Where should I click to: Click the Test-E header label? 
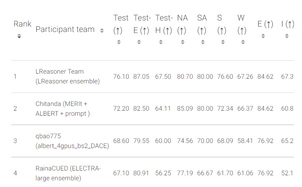pos(142,24)
